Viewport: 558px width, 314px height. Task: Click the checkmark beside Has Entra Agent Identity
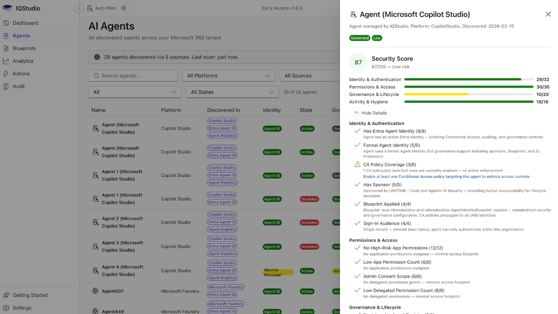[357, 131]
